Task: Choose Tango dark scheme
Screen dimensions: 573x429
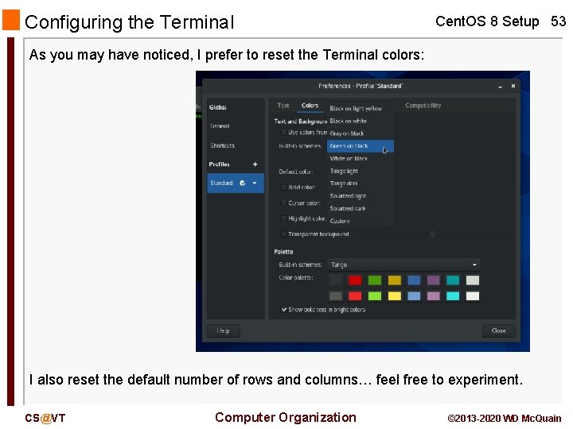Action: point(361,184)
